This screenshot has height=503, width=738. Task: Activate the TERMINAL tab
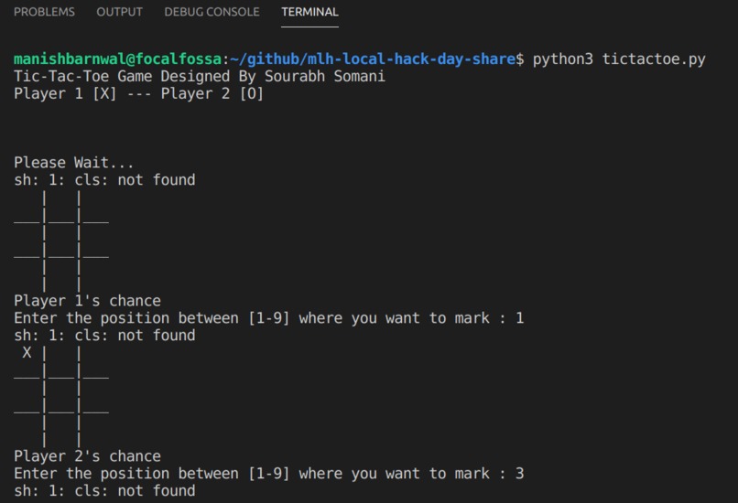coord(309,12)
